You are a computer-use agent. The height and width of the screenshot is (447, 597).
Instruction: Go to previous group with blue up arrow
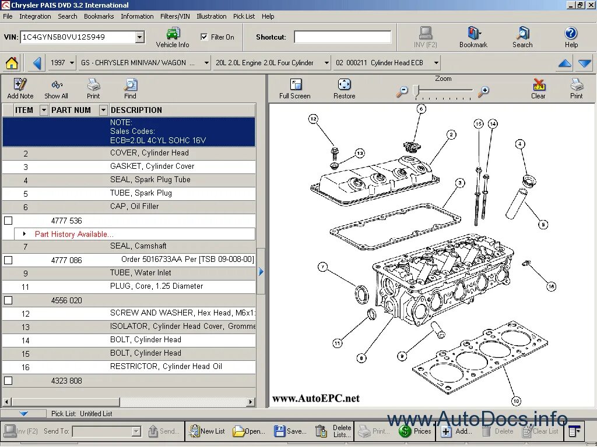[x=564, y=63]
